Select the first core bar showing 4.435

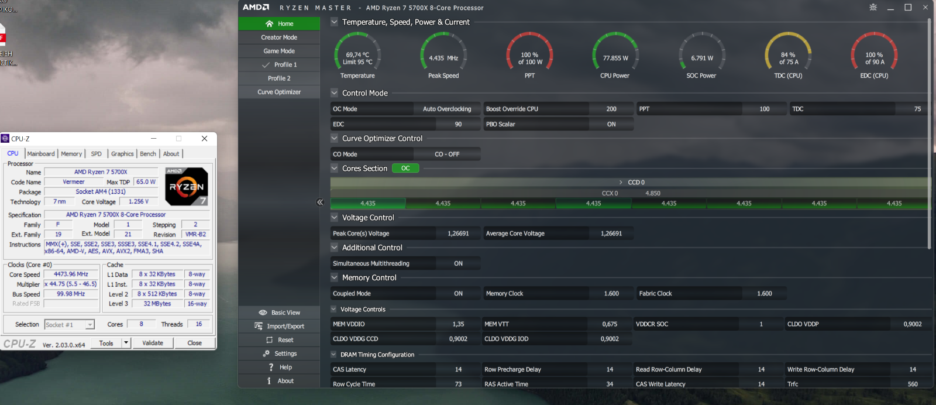(368, 204)
